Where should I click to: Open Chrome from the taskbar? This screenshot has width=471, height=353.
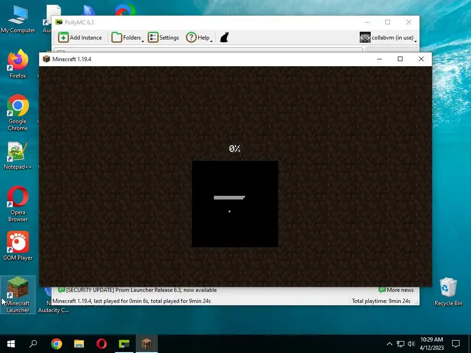(57, 344)
